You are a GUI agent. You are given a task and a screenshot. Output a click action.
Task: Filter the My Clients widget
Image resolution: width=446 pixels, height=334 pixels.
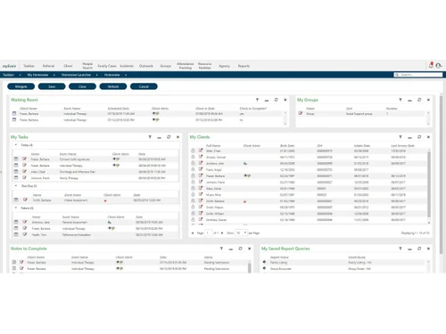click(401, 137)
